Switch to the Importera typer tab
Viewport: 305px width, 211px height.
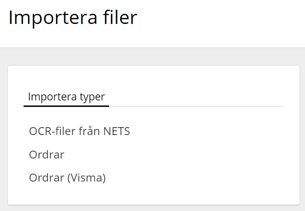(x=66, y=97)
